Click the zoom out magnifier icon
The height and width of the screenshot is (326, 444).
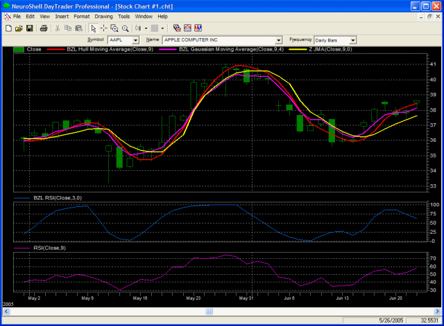(x=126, y=28)
